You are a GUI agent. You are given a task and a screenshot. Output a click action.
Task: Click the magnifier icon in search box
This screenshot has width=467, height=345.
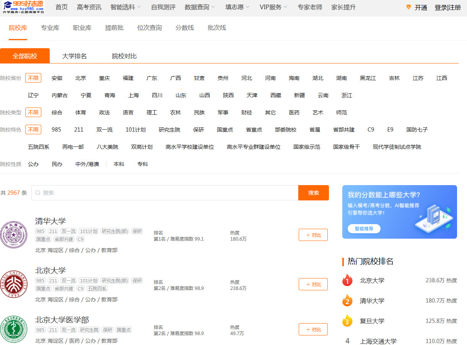[x=38, y=193]
